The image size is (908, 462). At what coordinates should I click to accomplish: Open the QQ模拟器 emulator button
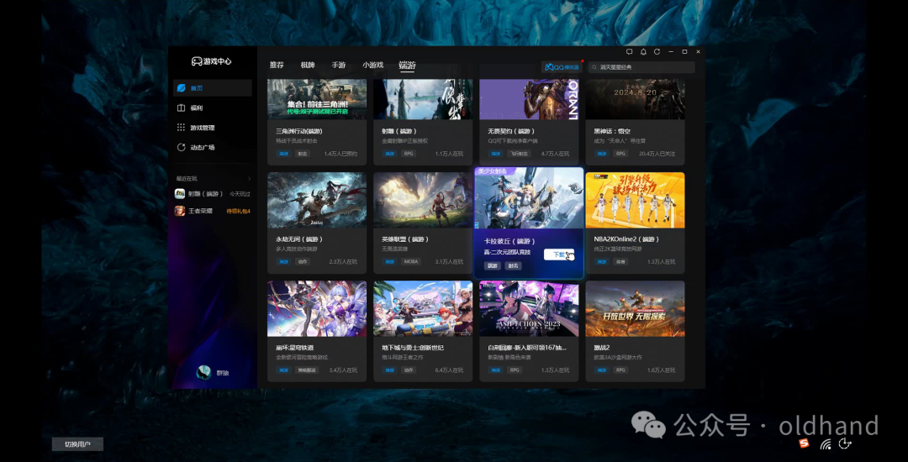pos(562,67)
